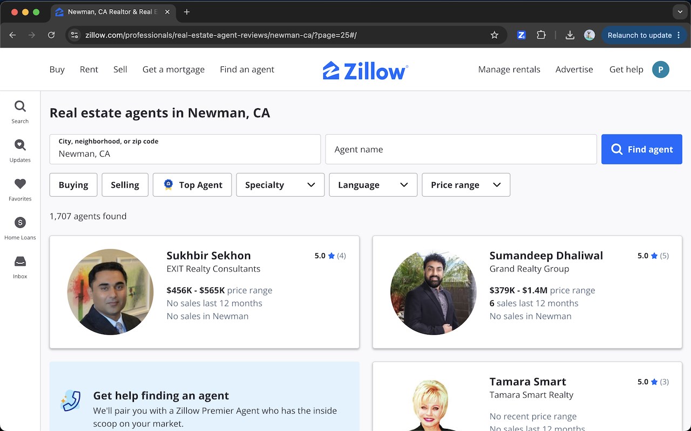
Task: View site information in the address bar
Action: coord(74,35)
